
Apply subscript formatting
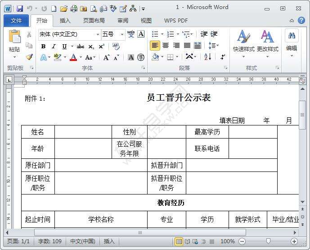[x=91, y=47]
